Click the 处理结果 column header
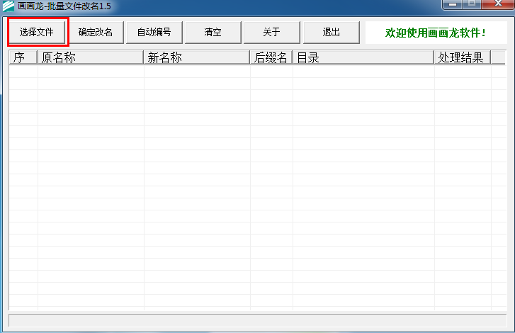515x333 pixels. coord(463,57)
